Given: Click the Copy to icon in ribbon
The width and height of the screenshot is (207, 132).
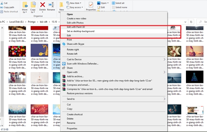Looking at the screenshot, I should (x=33, y=5).
